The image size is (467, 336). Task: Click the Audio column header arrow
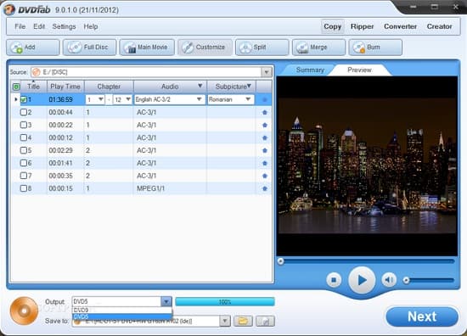coord(200,86)
